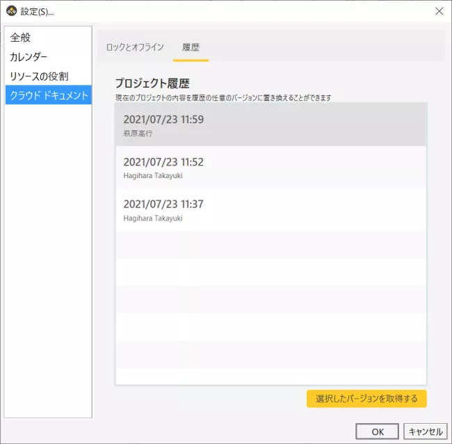Switch to the 履歴 tab
Image resolution: width=452 pixels, height=444 pixels.
point(191,47)
